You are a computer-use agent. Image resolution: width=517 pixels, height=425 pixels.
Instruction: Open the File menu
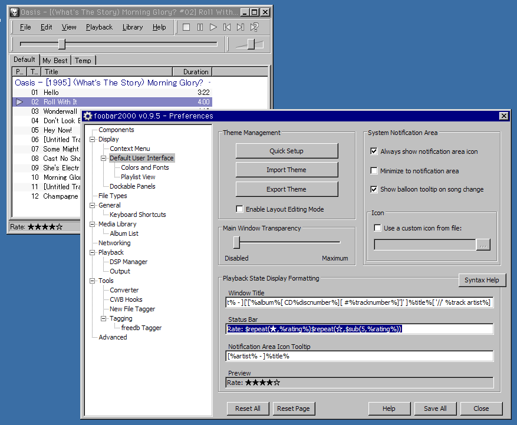click(25, 27)
